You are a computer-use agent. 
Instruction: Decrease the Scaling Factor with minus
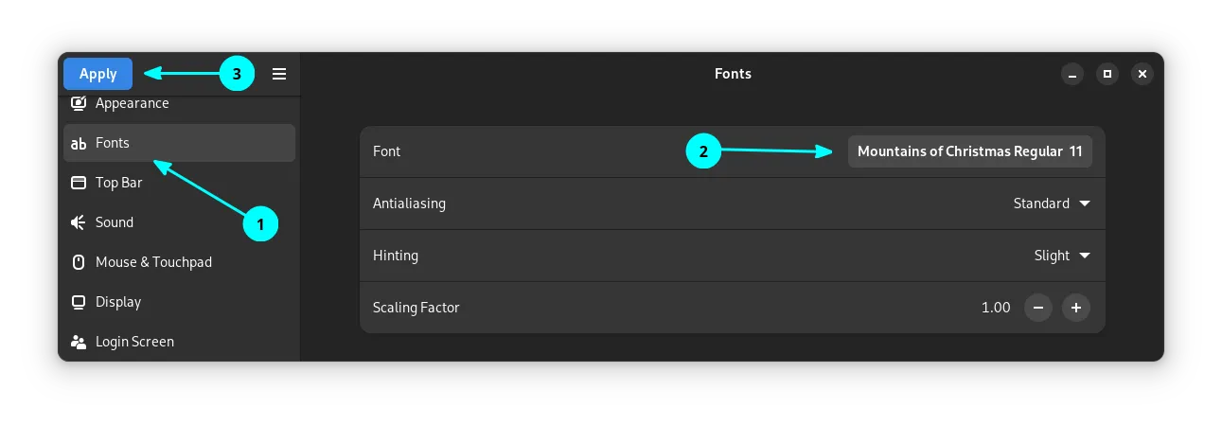coord(1038,308)
